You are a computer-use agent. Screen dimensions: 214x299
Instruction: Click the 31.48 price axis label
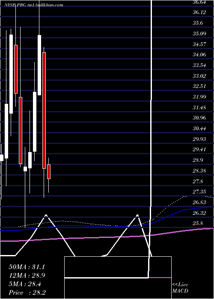coord(199,108)
